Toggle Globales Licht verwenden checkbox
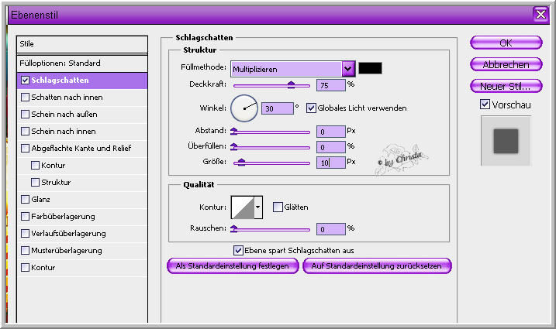Viewport: 556px width, 329px height. point(311,108)
